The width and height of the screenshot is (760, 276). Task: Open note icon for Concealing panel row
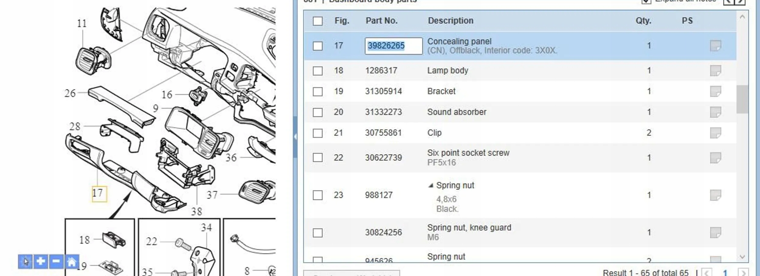coord(716,46)
